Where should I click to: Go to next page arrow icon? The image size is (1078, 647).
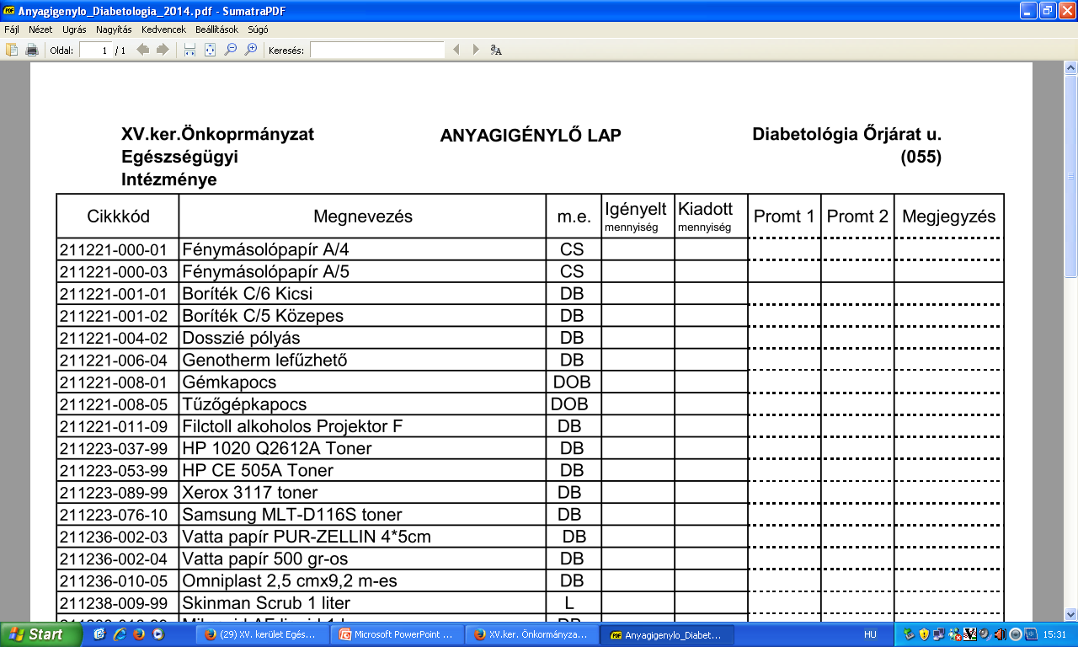(x=163, y=50)
